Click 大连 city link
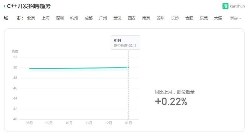The height and width of the screenshot is (140, 249). click(218, 18)
